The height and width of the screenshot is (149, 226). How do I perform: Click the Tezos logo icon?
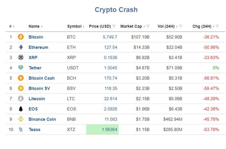pos(21,129)
